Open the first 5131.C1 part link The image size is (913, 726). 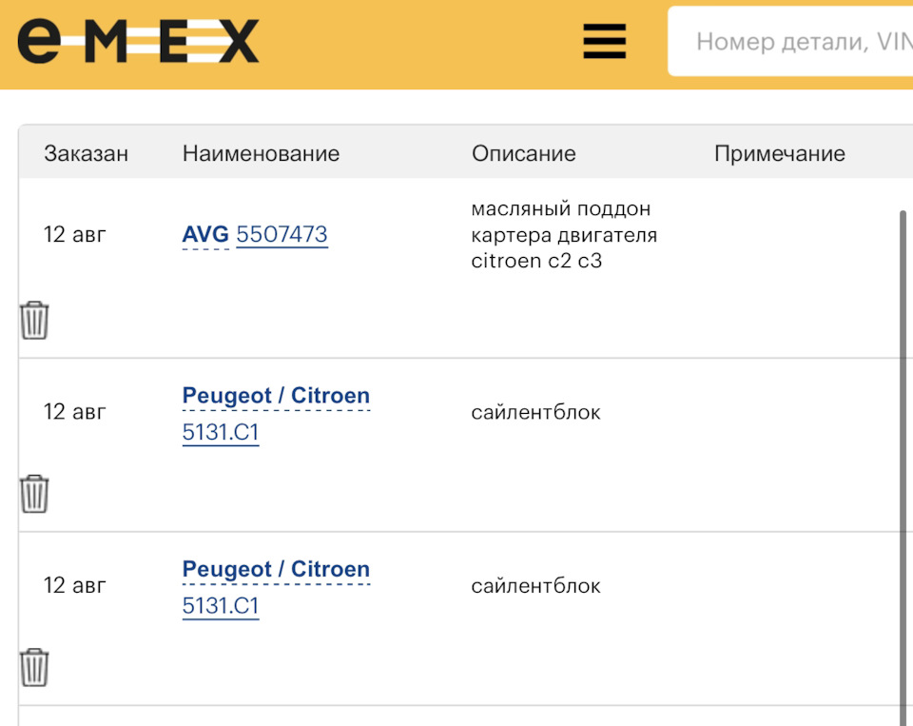(221, 433)
